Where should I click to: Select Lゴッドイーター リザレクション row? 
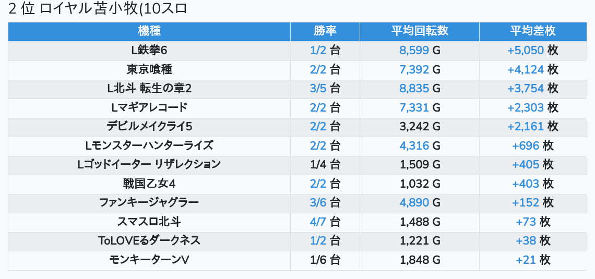click(149, 164)
